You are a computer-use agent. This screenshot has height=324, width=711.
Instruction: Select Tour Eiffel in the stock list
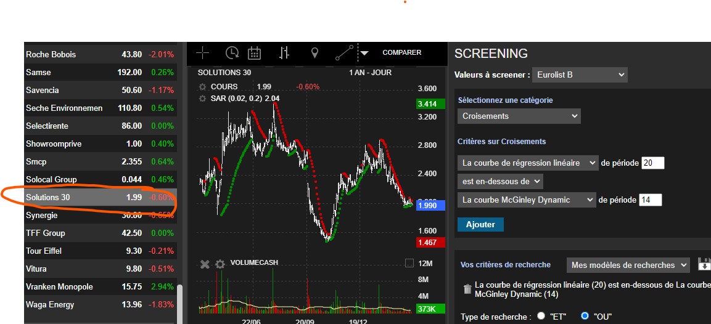[101, 251]
